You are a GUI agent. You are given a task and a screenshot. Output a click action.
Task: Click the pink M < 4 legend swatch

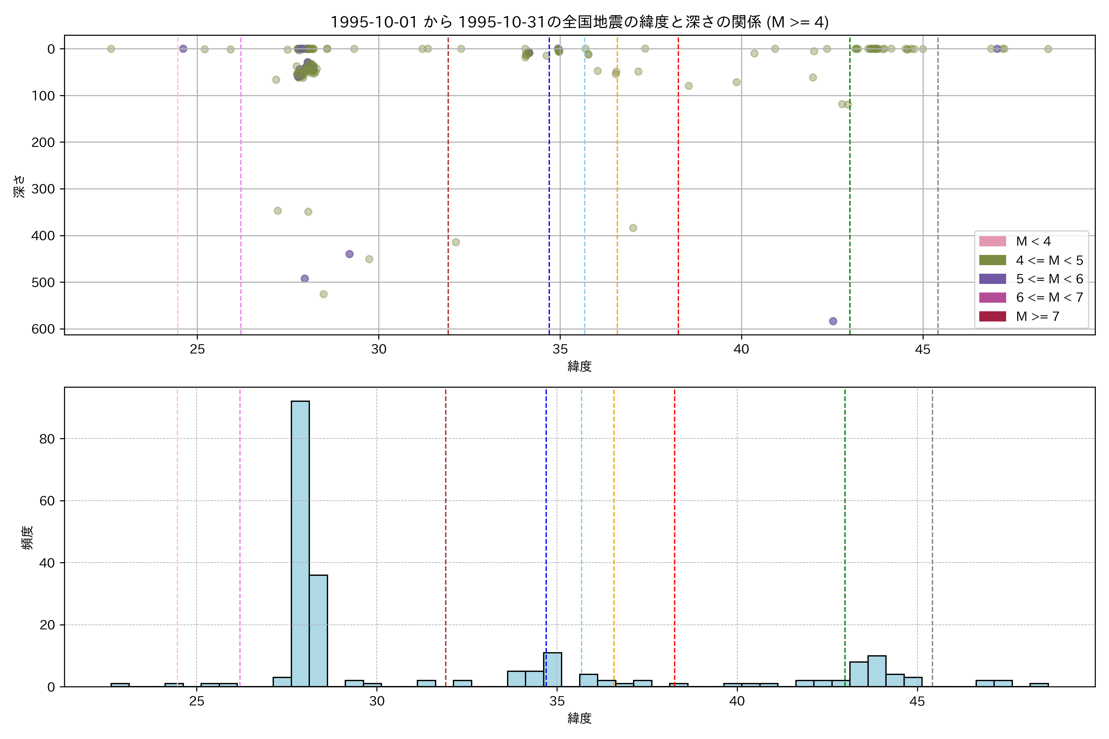pyautogui.click(x=992, y=241)
